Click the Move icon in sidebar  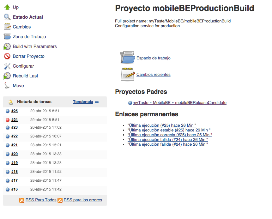click(7, 86)
